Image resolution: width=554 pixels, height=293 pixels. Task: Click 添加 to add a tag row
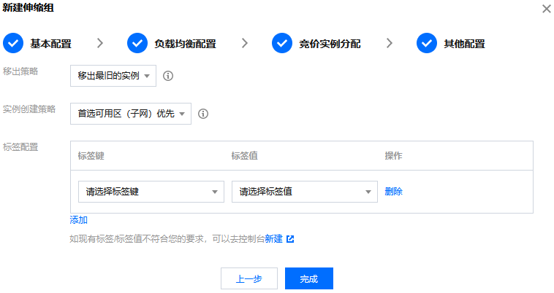pyautogui.click(x=78, y=220)
